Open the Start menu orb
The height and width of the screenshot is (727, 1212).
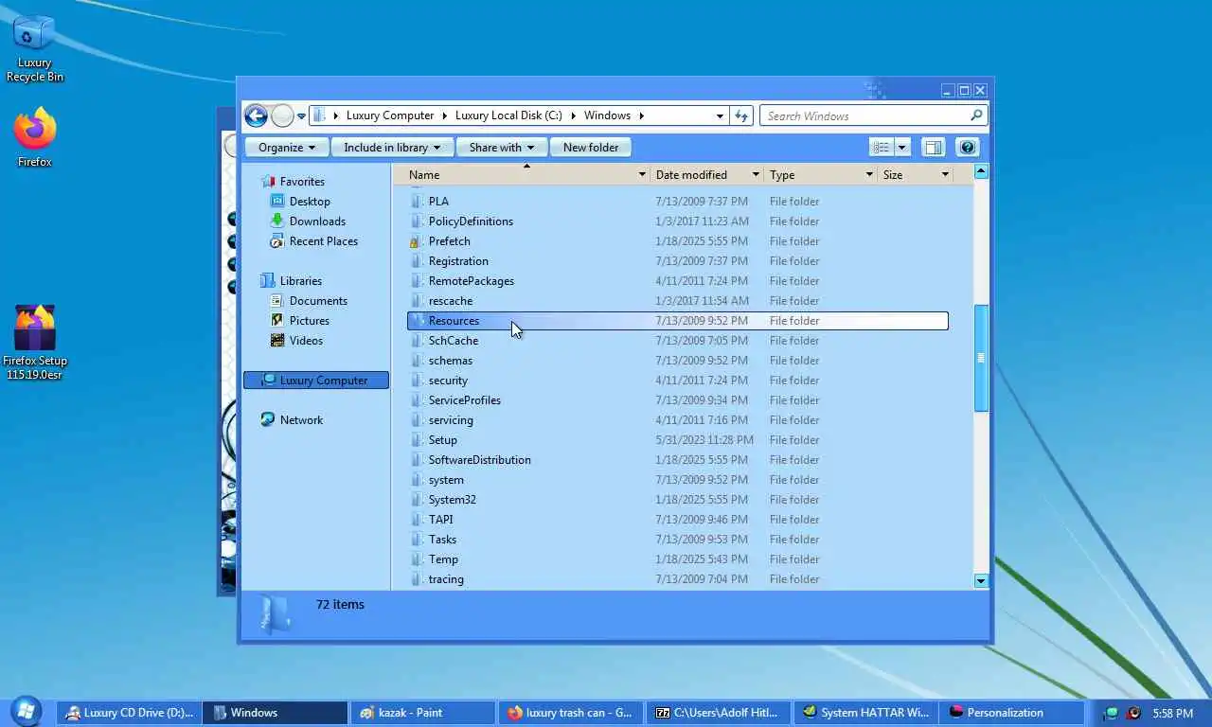(x=25, y=712)
